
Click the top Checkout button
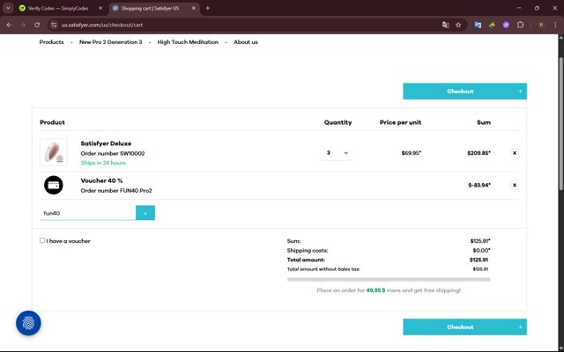464,92
